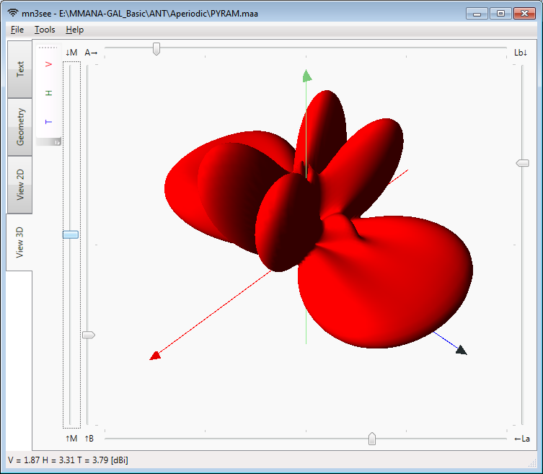The image size is (543, 474).
Task: Open the Help menu
Action: coord(74,30)
